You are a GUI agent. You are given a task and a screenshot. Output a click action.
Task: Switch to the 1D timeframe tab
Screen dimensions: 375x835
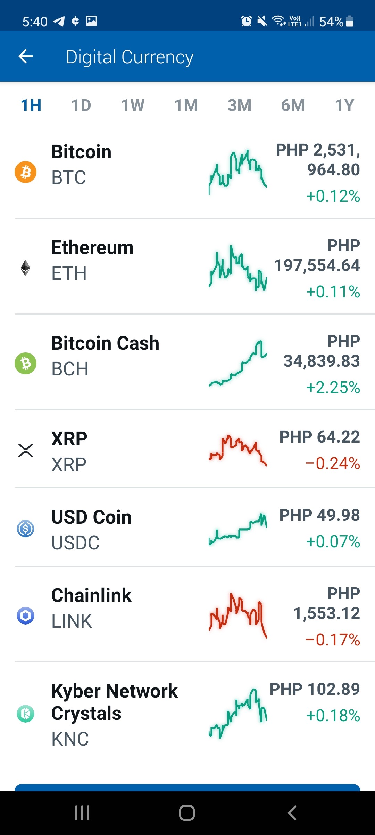[81, 105]
